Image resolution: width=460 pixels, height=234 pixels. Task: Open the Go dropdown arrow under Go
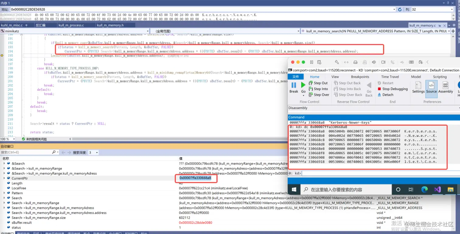303,95
